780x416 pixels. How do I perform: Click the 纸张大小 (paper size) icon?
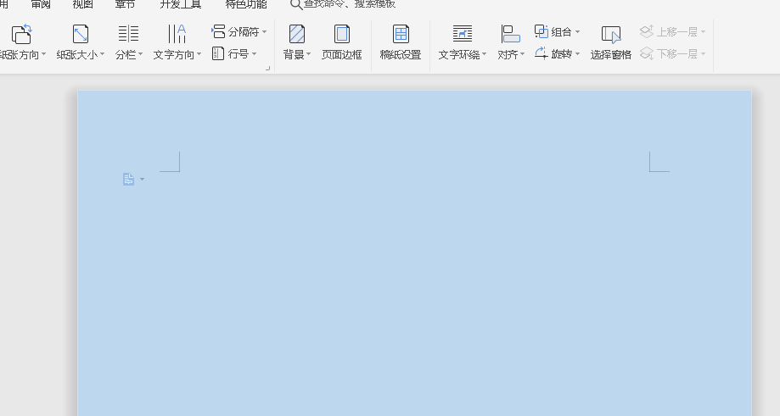[x=81, y=35]
